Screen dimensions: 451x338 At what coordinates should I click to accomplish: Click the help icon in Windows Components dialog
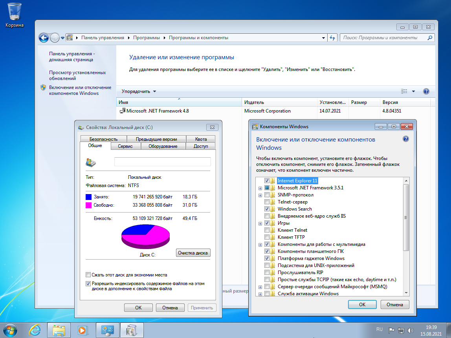[x=406, y=139]
